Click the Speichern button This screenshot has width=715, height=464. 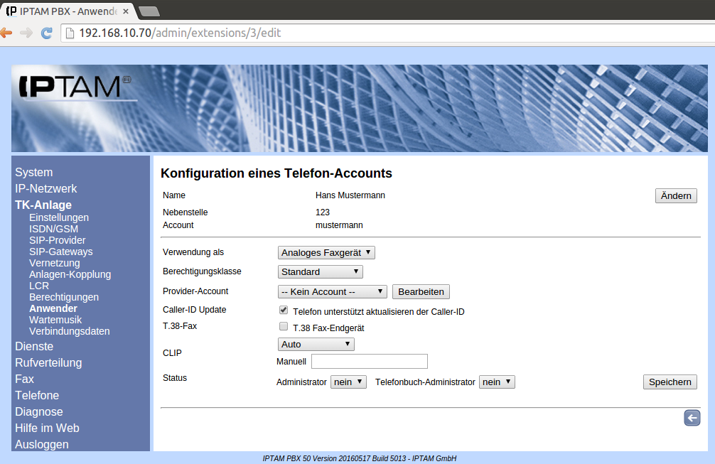(x=670, y=382)
